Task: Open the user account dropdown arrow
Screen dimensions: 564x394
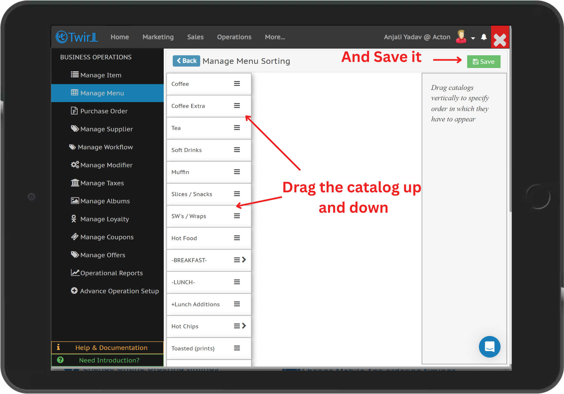Action: tap(473, 38)
